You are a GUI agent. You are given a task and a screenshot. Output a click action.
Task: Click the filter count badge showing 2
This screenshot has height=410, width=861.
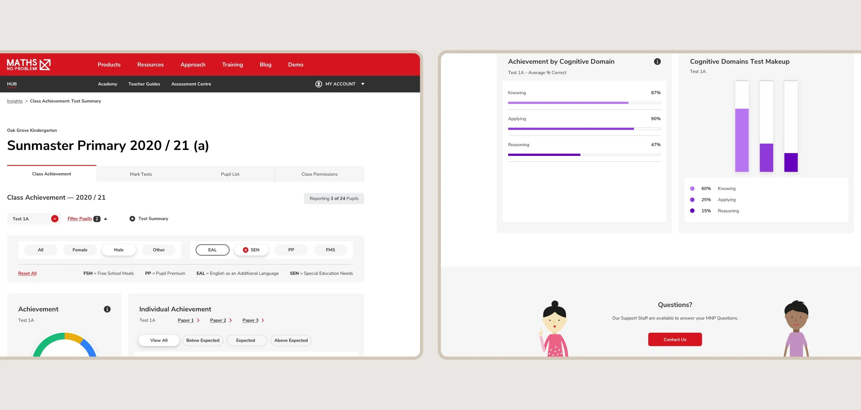click(x=97, y=219)
